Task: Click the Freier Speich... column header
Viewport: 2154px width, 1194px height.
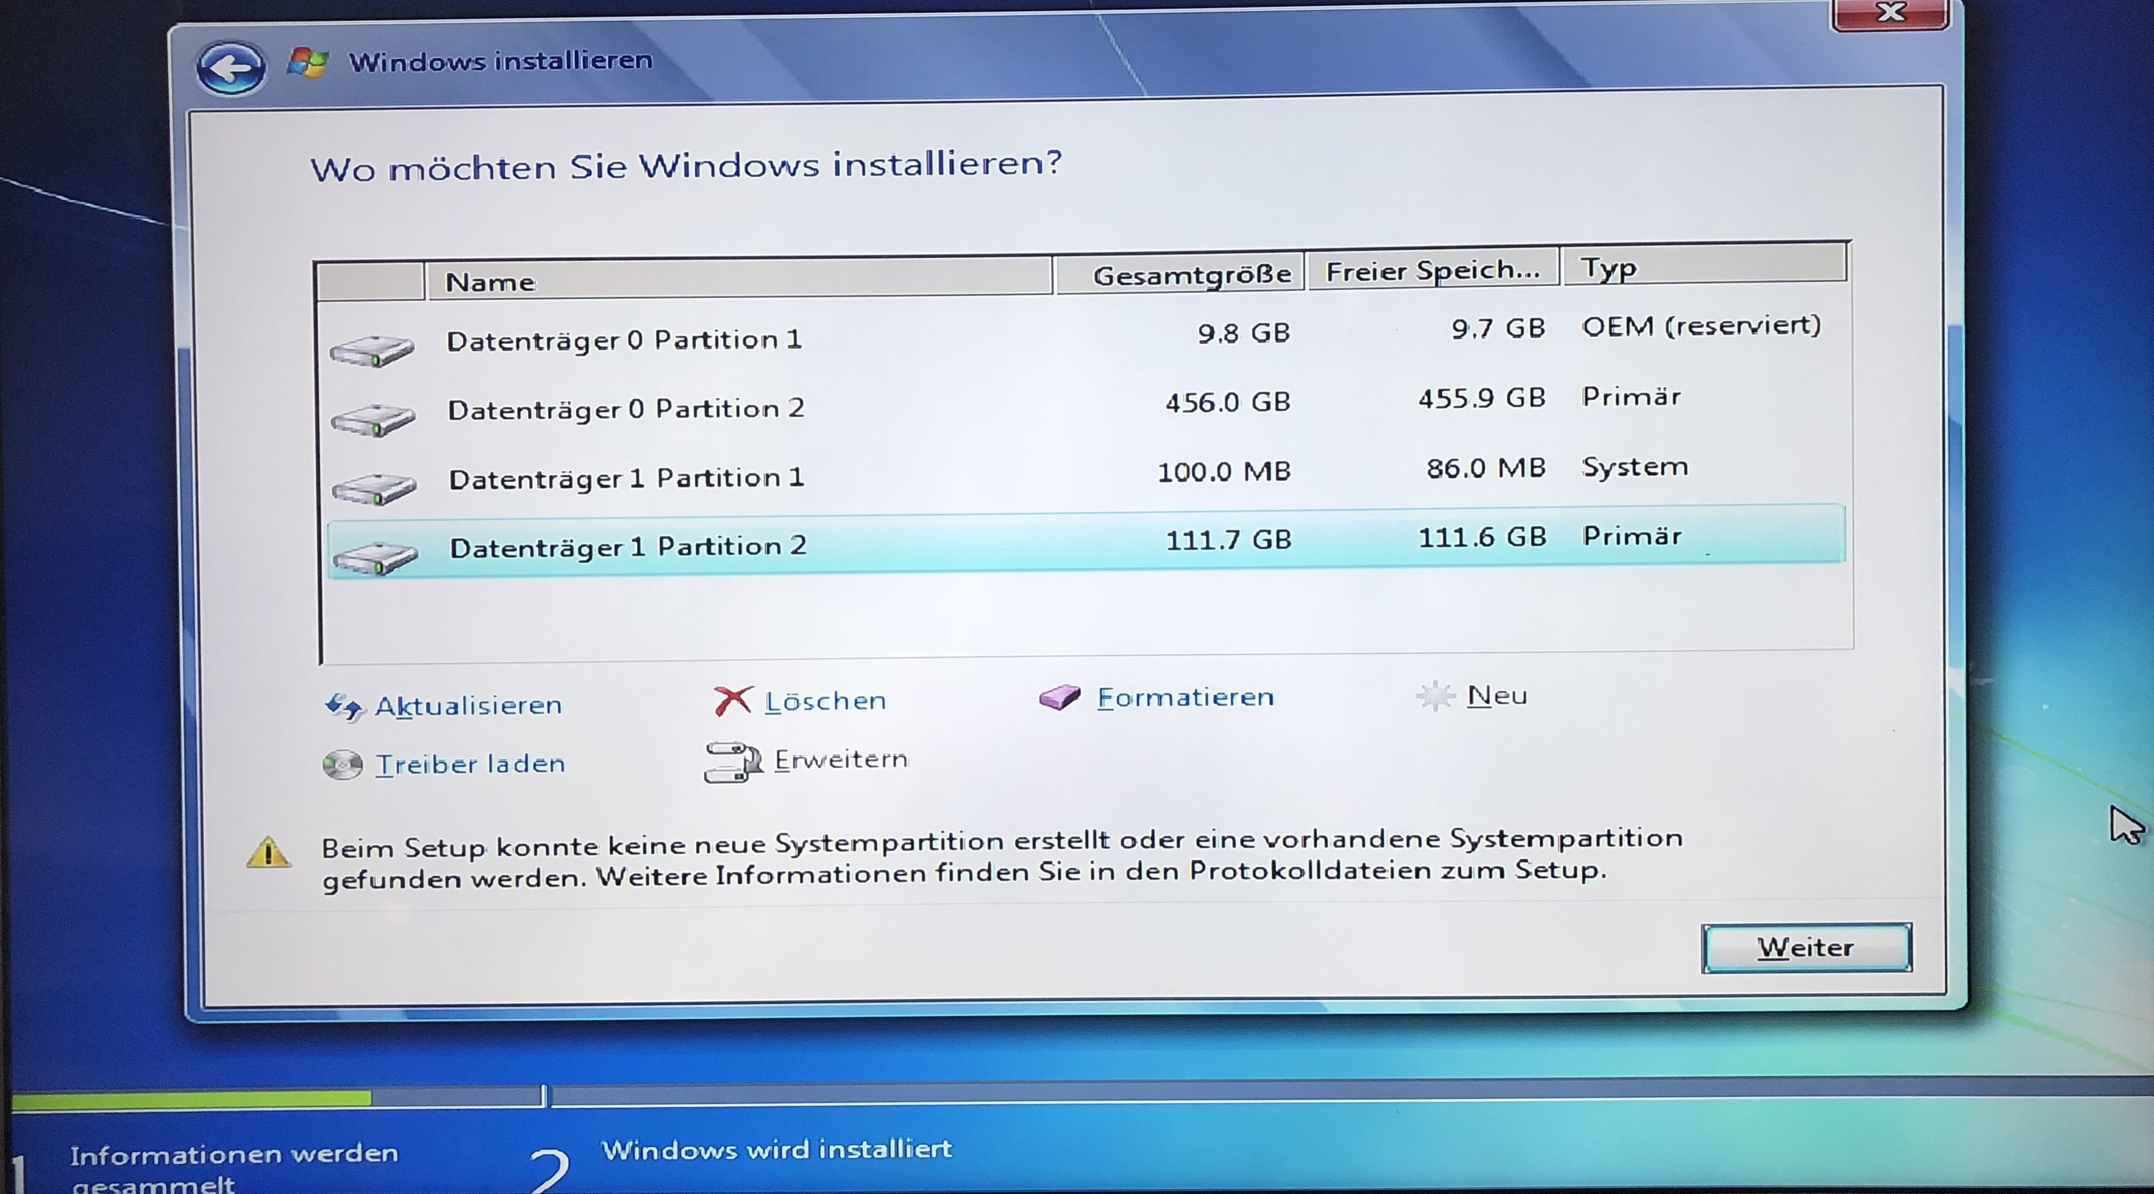Action: [1432, 271]
